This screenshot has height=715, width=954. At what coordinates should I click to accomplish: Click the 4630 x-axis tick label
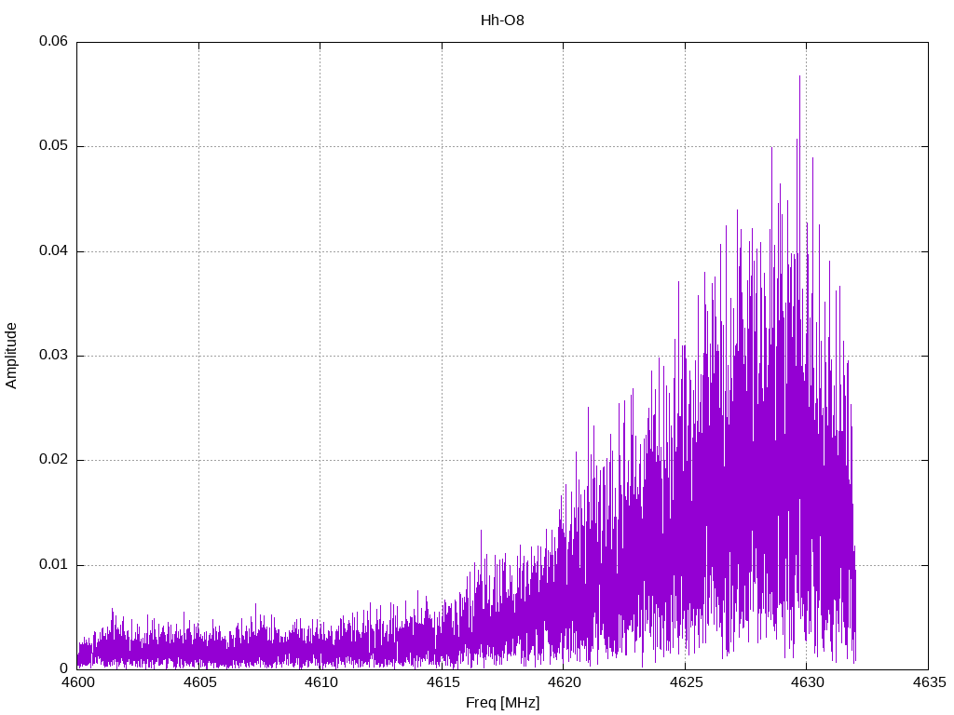click(x=808, y=682)
